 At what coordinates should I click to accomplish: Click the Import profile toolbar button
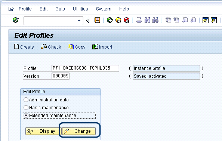point(102,47)
